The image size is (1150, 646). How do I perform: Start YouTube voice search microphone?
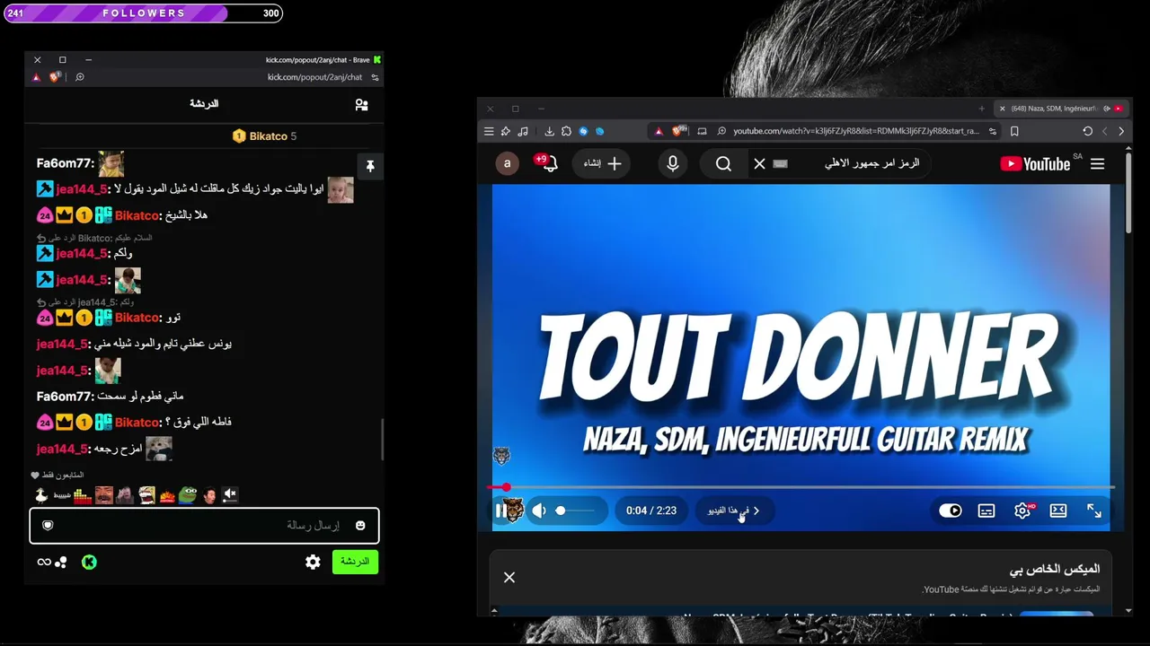[672, 163]
